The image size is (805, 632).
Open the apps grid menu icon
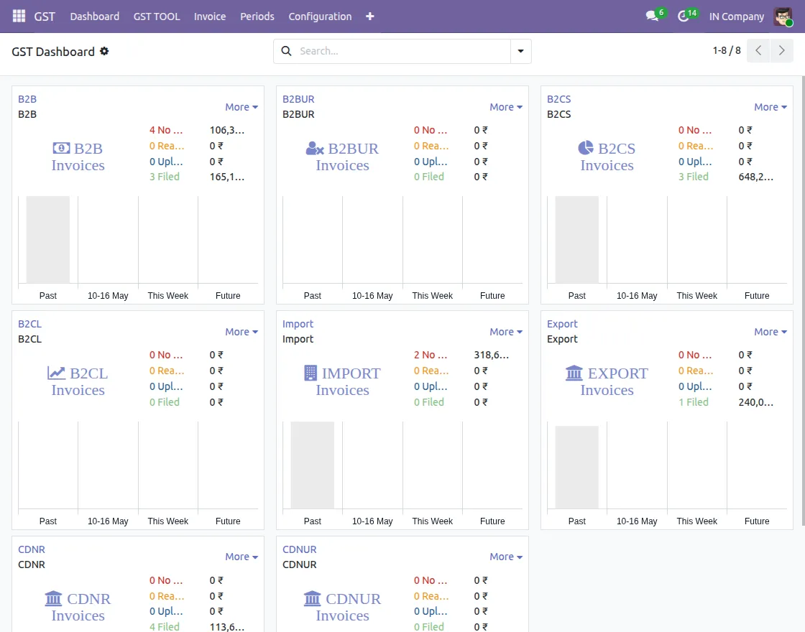click(x=19, y=17)
